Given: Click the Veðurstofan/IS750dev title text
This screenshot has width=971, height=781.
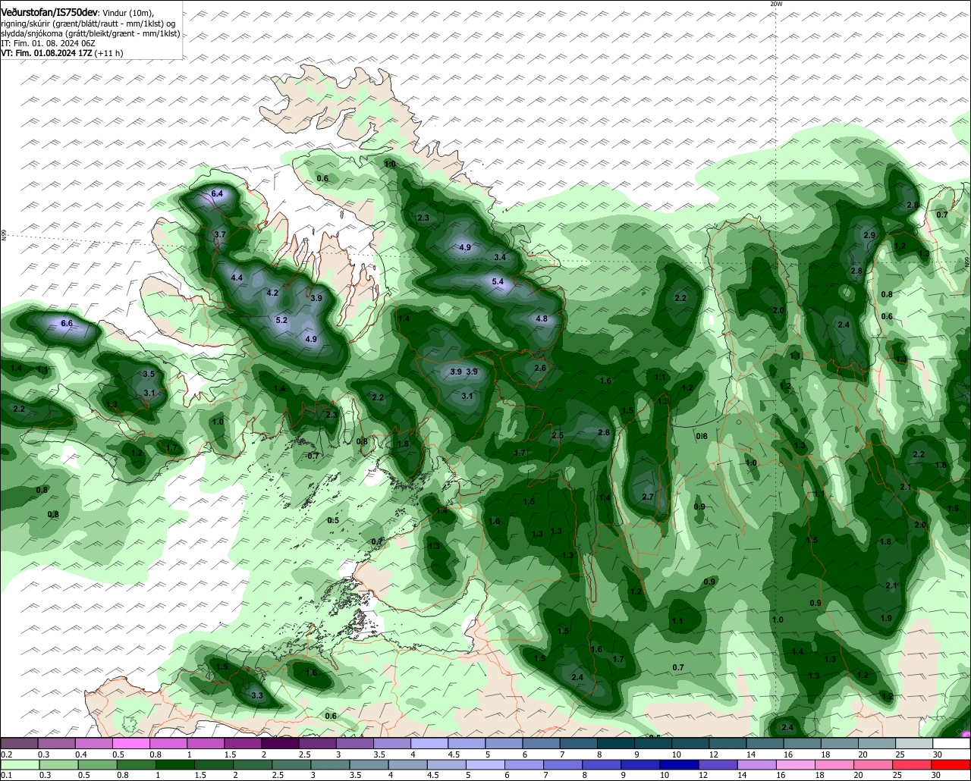Looking at the screenshot, I should [49, 13].
